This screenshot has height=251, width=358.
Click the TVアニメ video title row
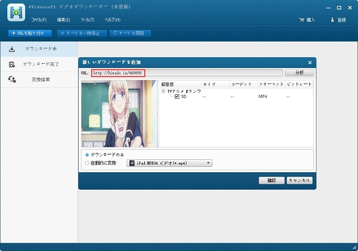coord(184,91)
